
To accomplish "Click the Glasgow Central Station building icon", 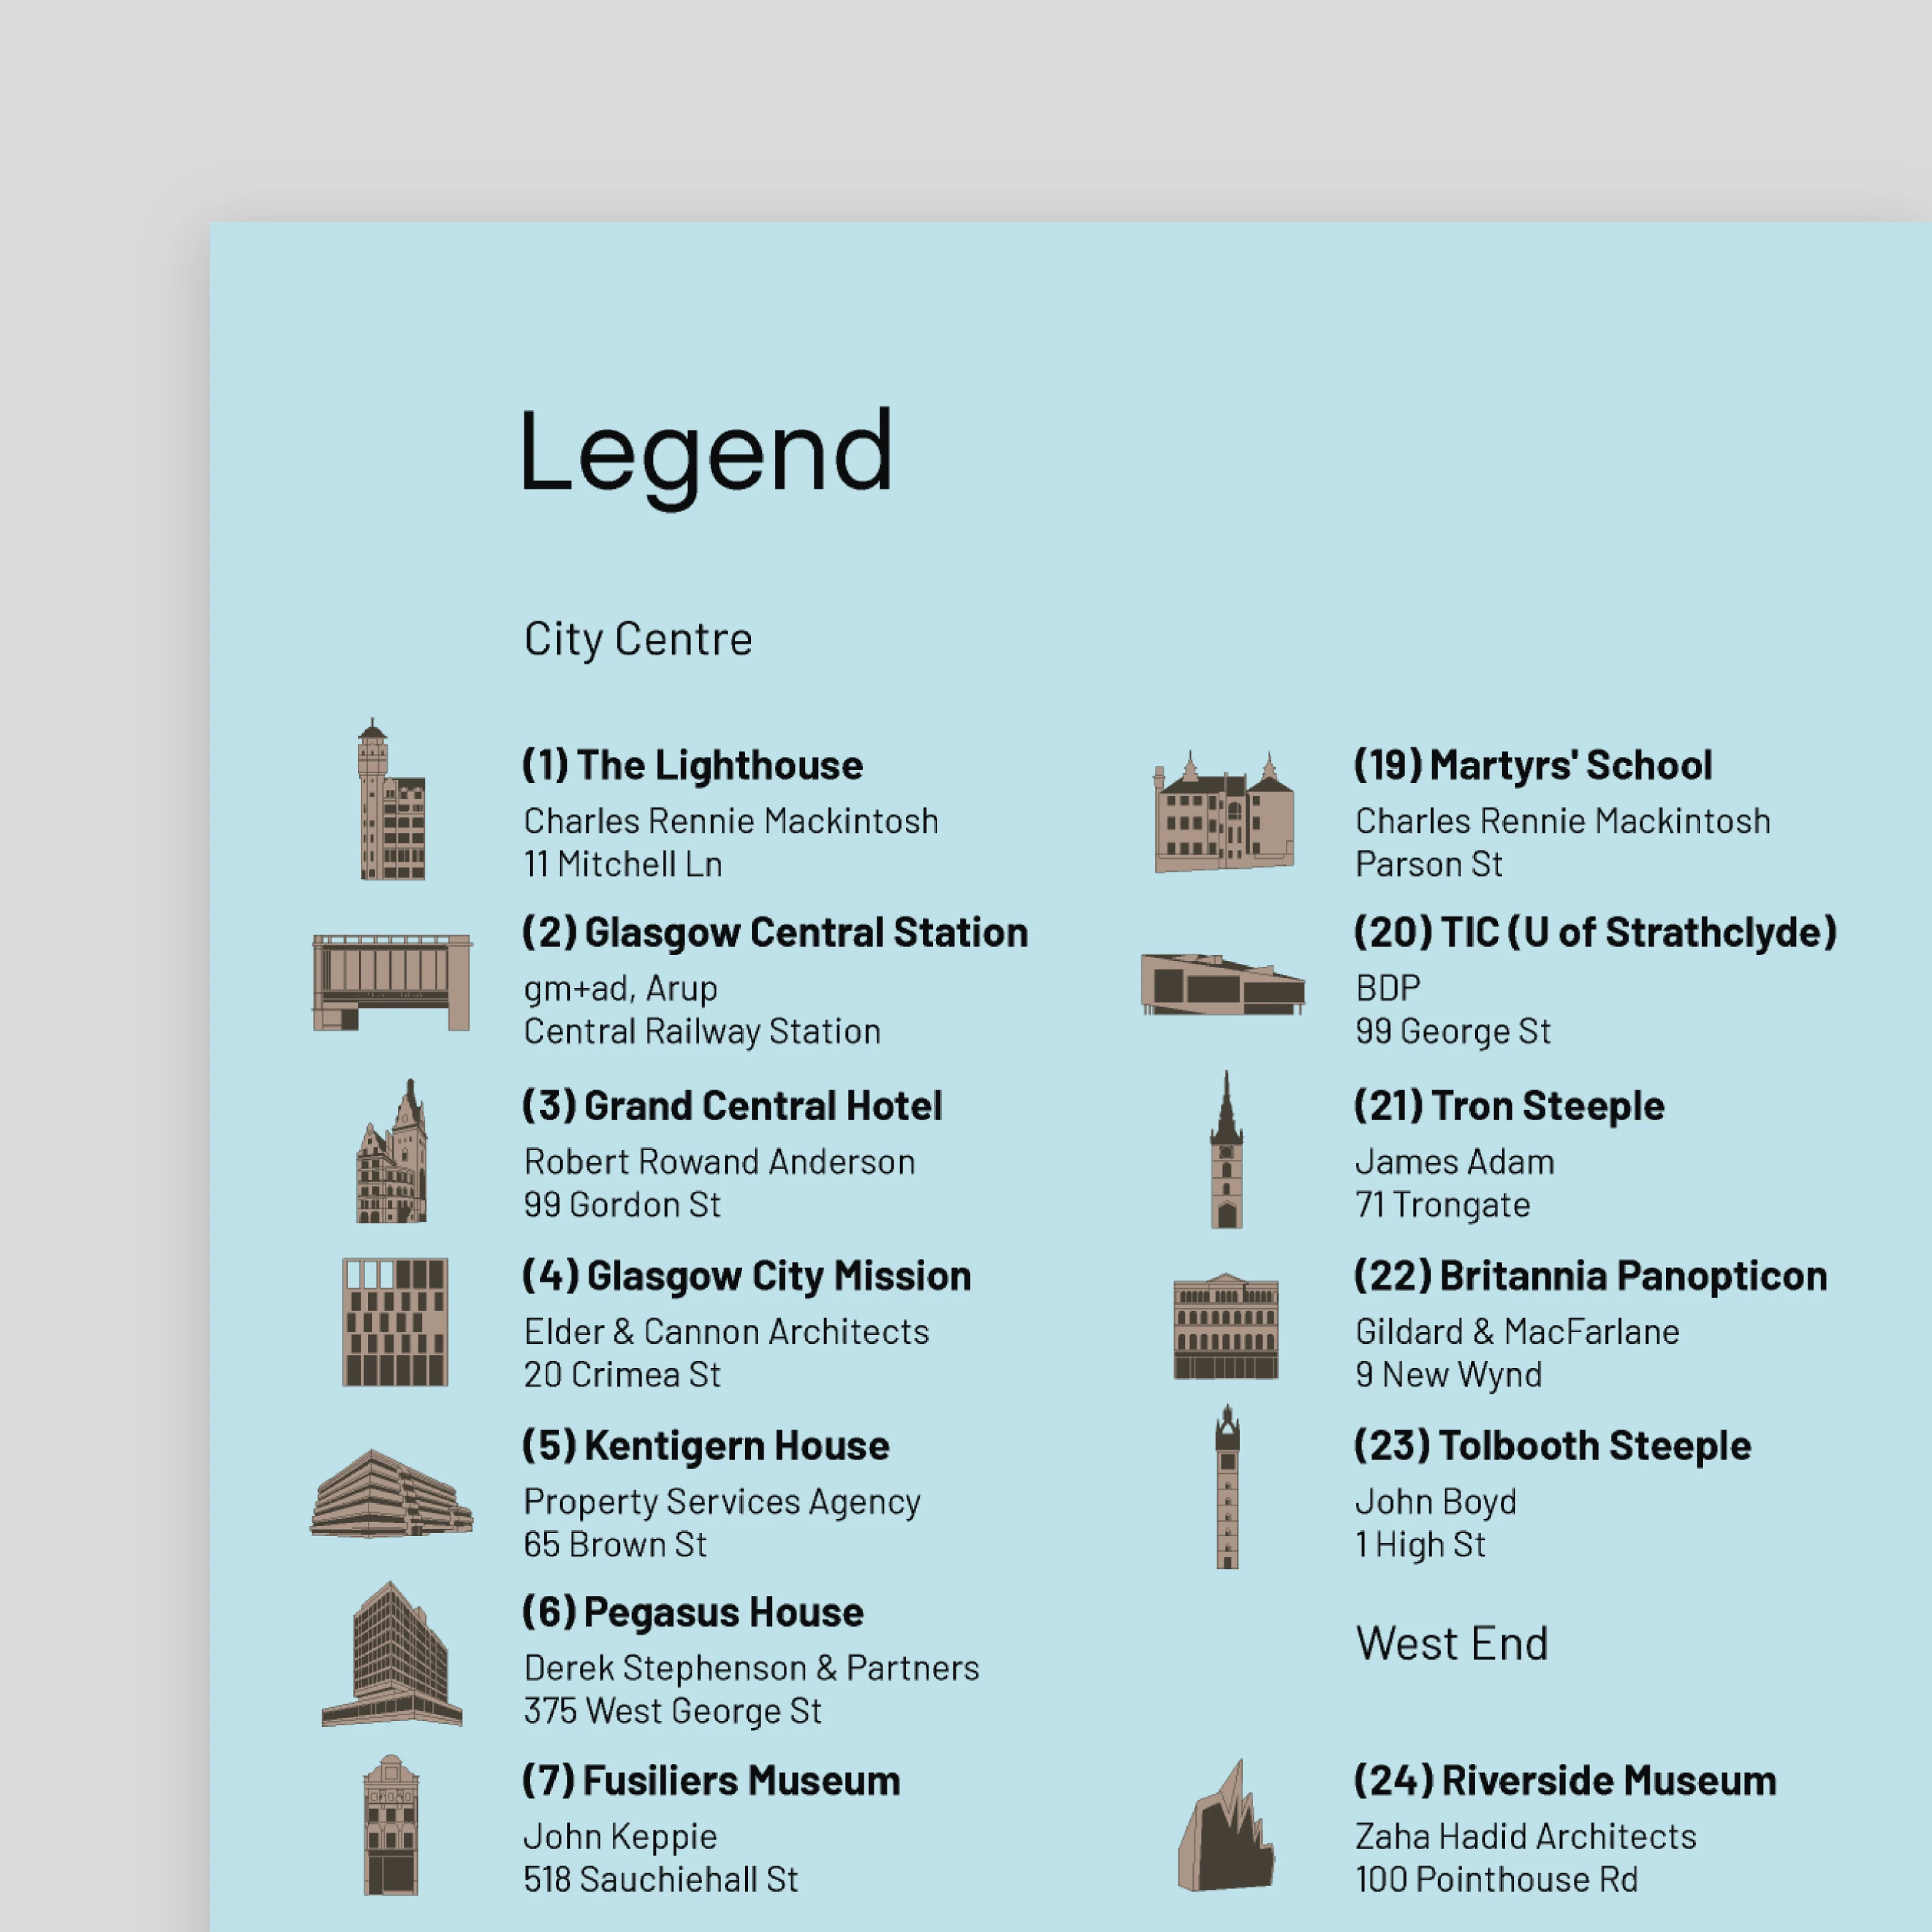I will 392,982.
